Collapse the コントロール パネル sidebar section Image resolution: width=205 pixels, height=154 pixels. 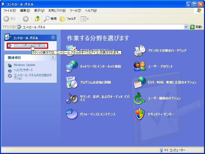pos(53,38)
